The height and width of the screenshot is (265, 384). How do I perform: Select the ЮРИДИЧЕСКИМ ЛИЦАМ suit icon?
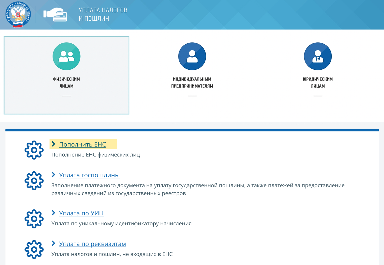[x=318, y=56]
